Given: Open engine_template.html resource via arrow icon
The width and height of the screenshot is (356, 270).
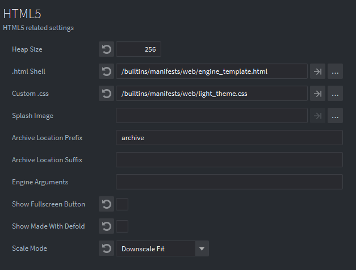Looking at the screenshot, I should tap(317, 71).
